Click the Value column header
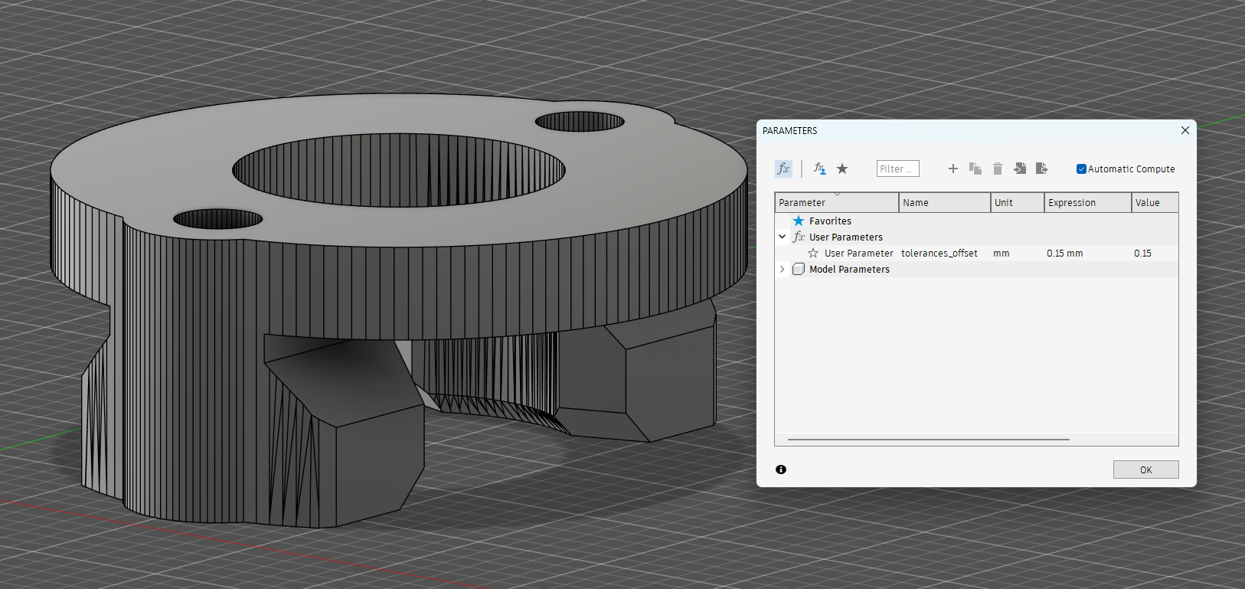The height and width of the screenshot is (589, 1245). pyautogui.click(x=1155, y=202)
